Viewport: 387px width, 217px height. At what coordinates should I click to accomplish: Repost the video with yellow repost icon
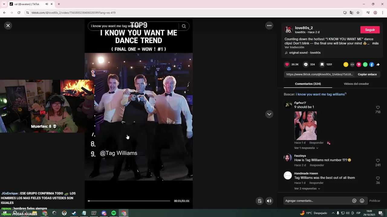pos(346,64)
